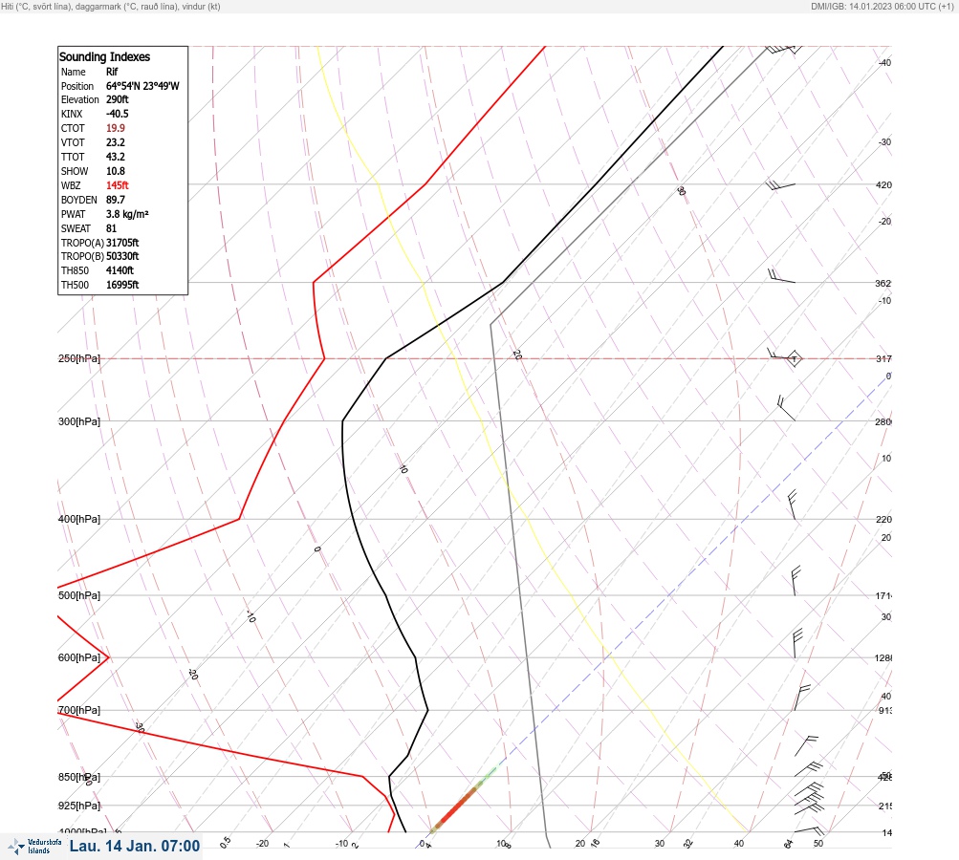Click the 0.5 mixing ratio label
The image size is (959, 860).
(x=225, y=842)
